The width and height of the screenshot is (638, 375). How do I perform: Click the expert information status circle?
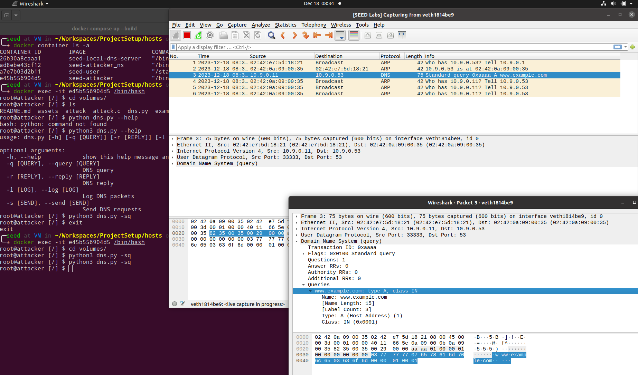tap(175, 304)
